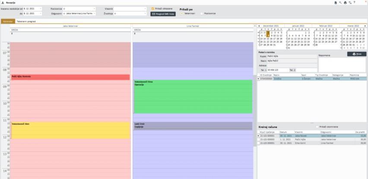The height and width of the screenshot is (179, 368).
Task: Select the Ema Gorič invoice row
Action: 312,143
